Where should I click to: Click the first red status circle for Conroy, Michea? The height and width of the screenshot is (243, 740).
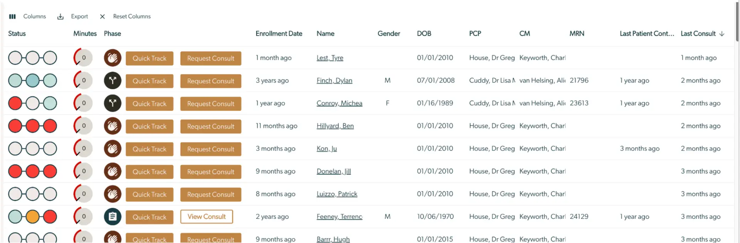pyautogui.click(x=15, y=103)
